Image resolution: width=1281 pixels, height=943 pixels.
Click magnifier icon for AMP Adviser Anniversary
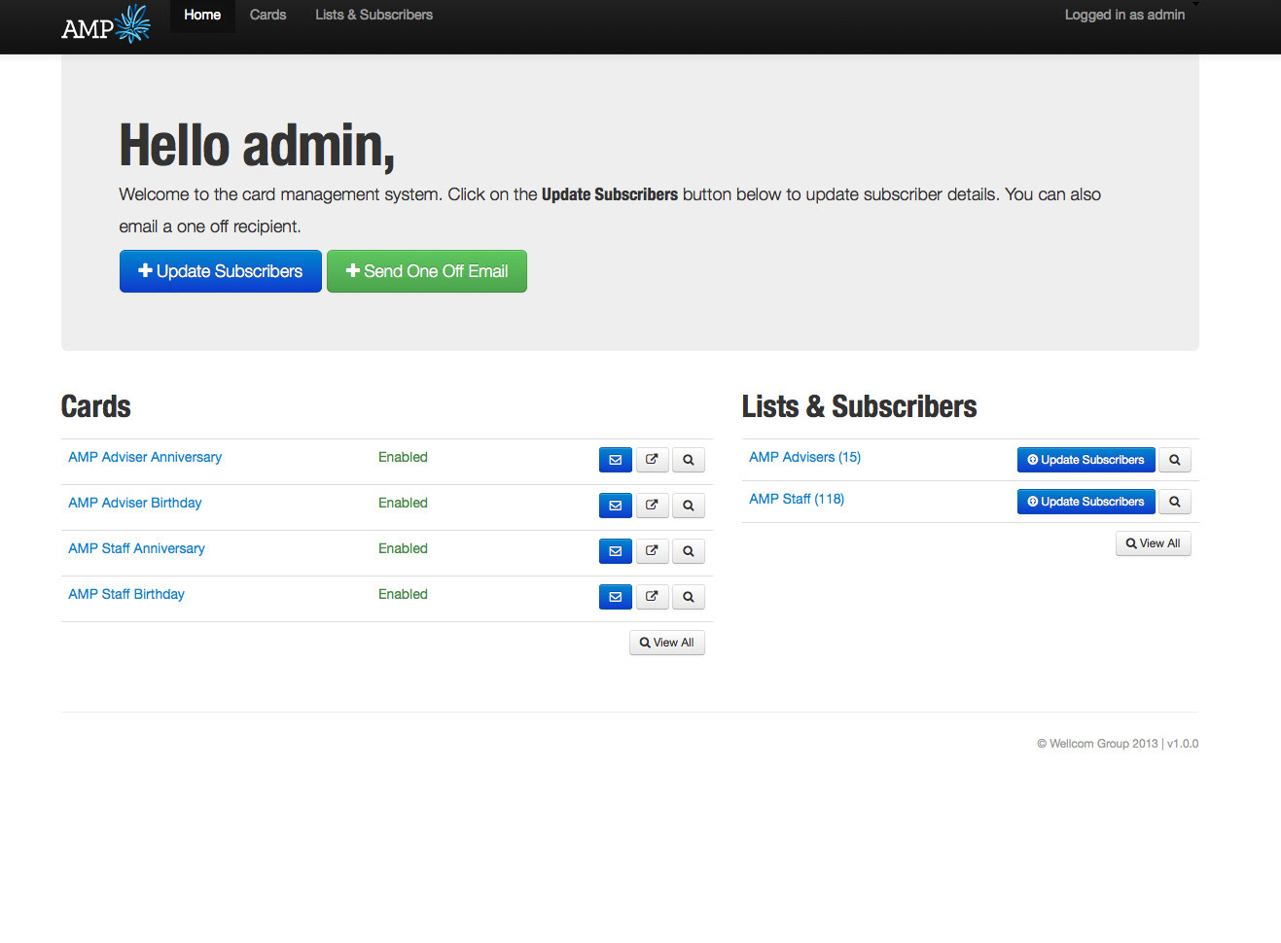(x=688, y=460)
